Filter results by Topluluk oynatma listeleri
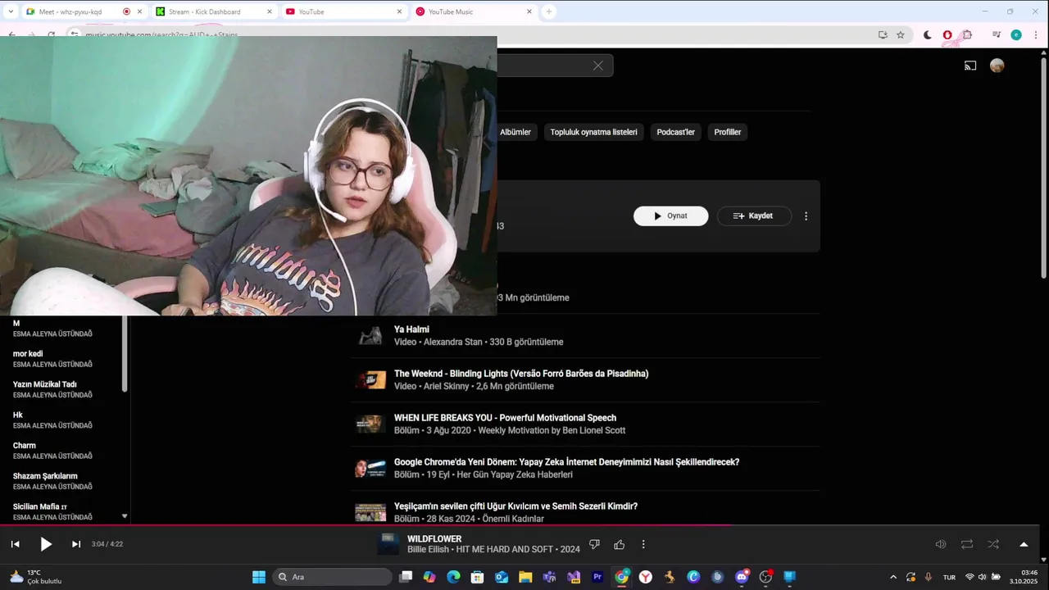 (593, 132)
